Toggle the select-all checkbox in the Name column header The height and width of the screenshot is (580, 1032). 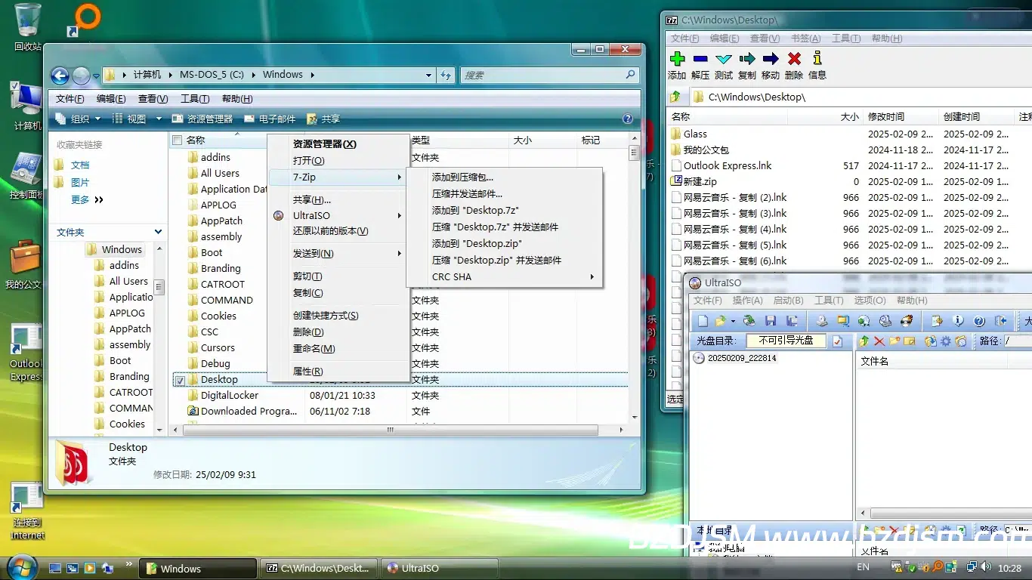(x=178, y=140)
